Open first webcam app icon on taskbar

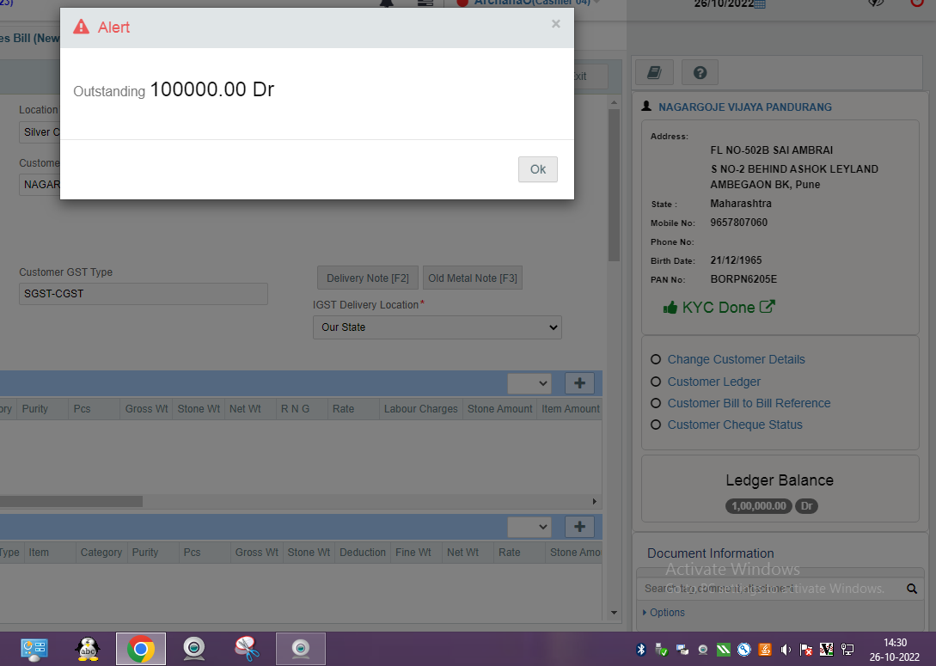194,649
